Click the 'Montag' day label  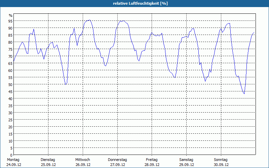[13, 160]
